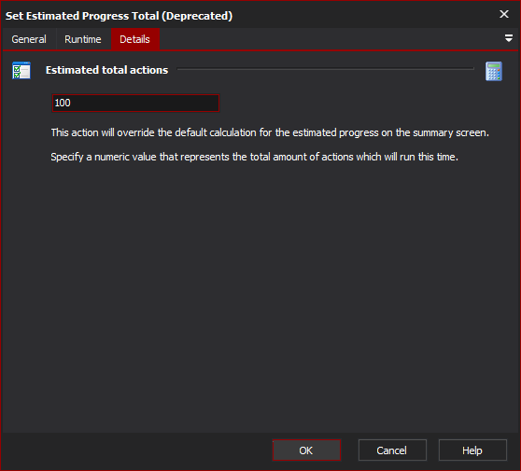The width and height of the screenshot is (521, 471).
Task: Focus the input field containing 100
Action: click(x=135, y=103)
